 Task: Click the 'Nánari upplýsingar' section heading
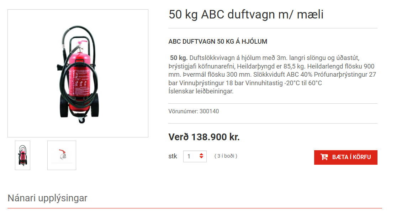(47, 198)
